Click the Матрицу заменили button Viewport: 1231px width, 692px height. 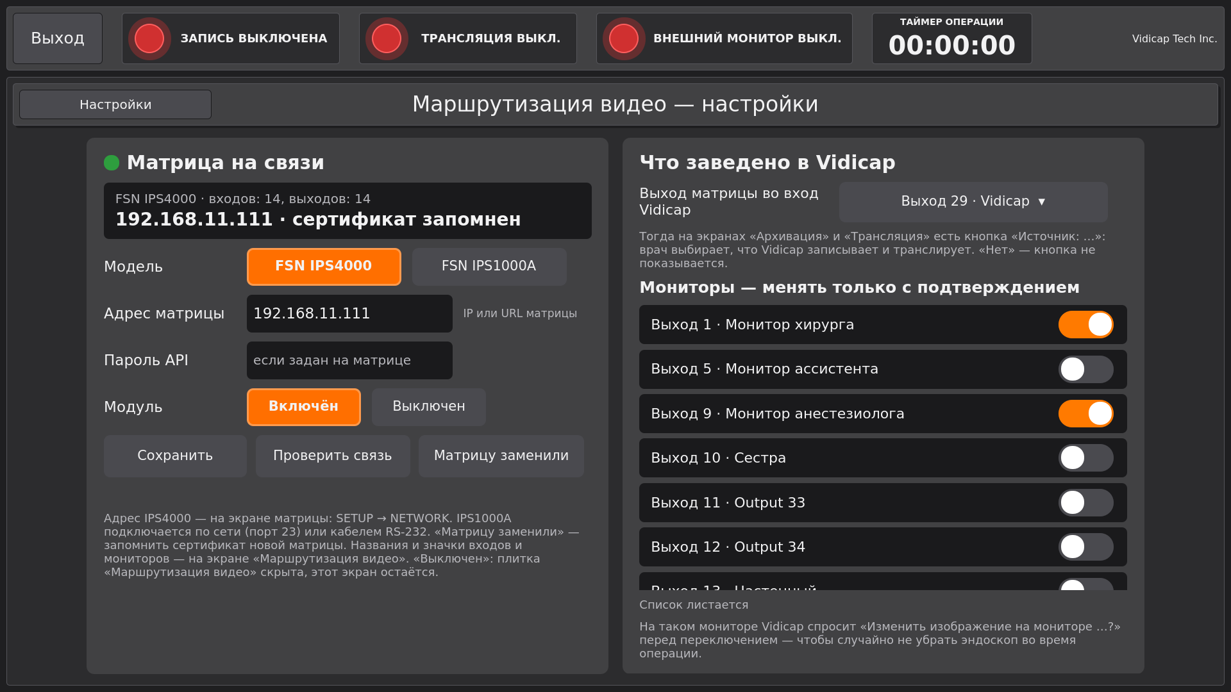click(501, 456)
